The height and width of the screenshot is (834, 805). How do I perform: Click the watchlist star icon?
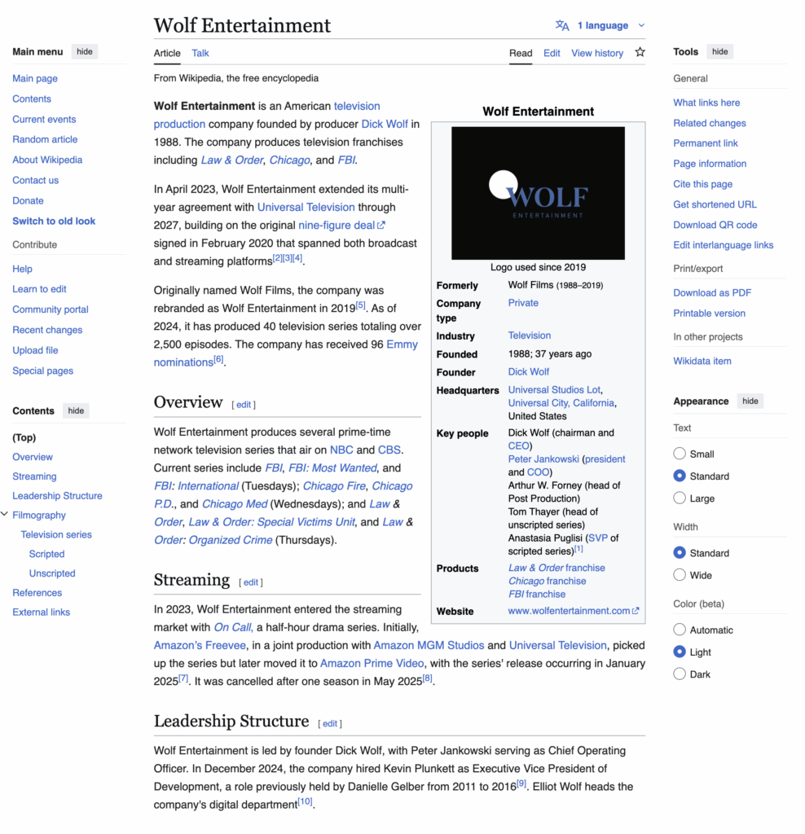coord(640,52)
